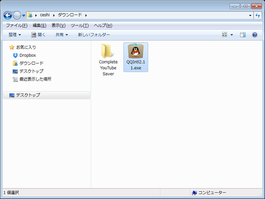
Task: Click the recent places icon in the sidebar
Action: pos(15,79)
